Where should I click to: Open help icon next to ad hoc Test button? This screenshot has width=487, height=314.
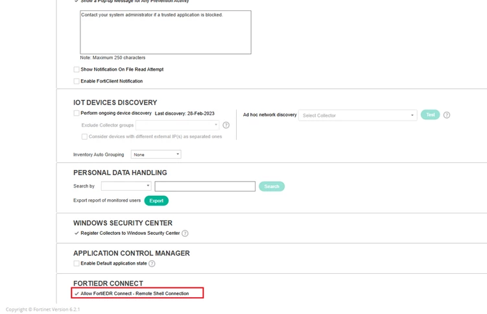(447, 115)
